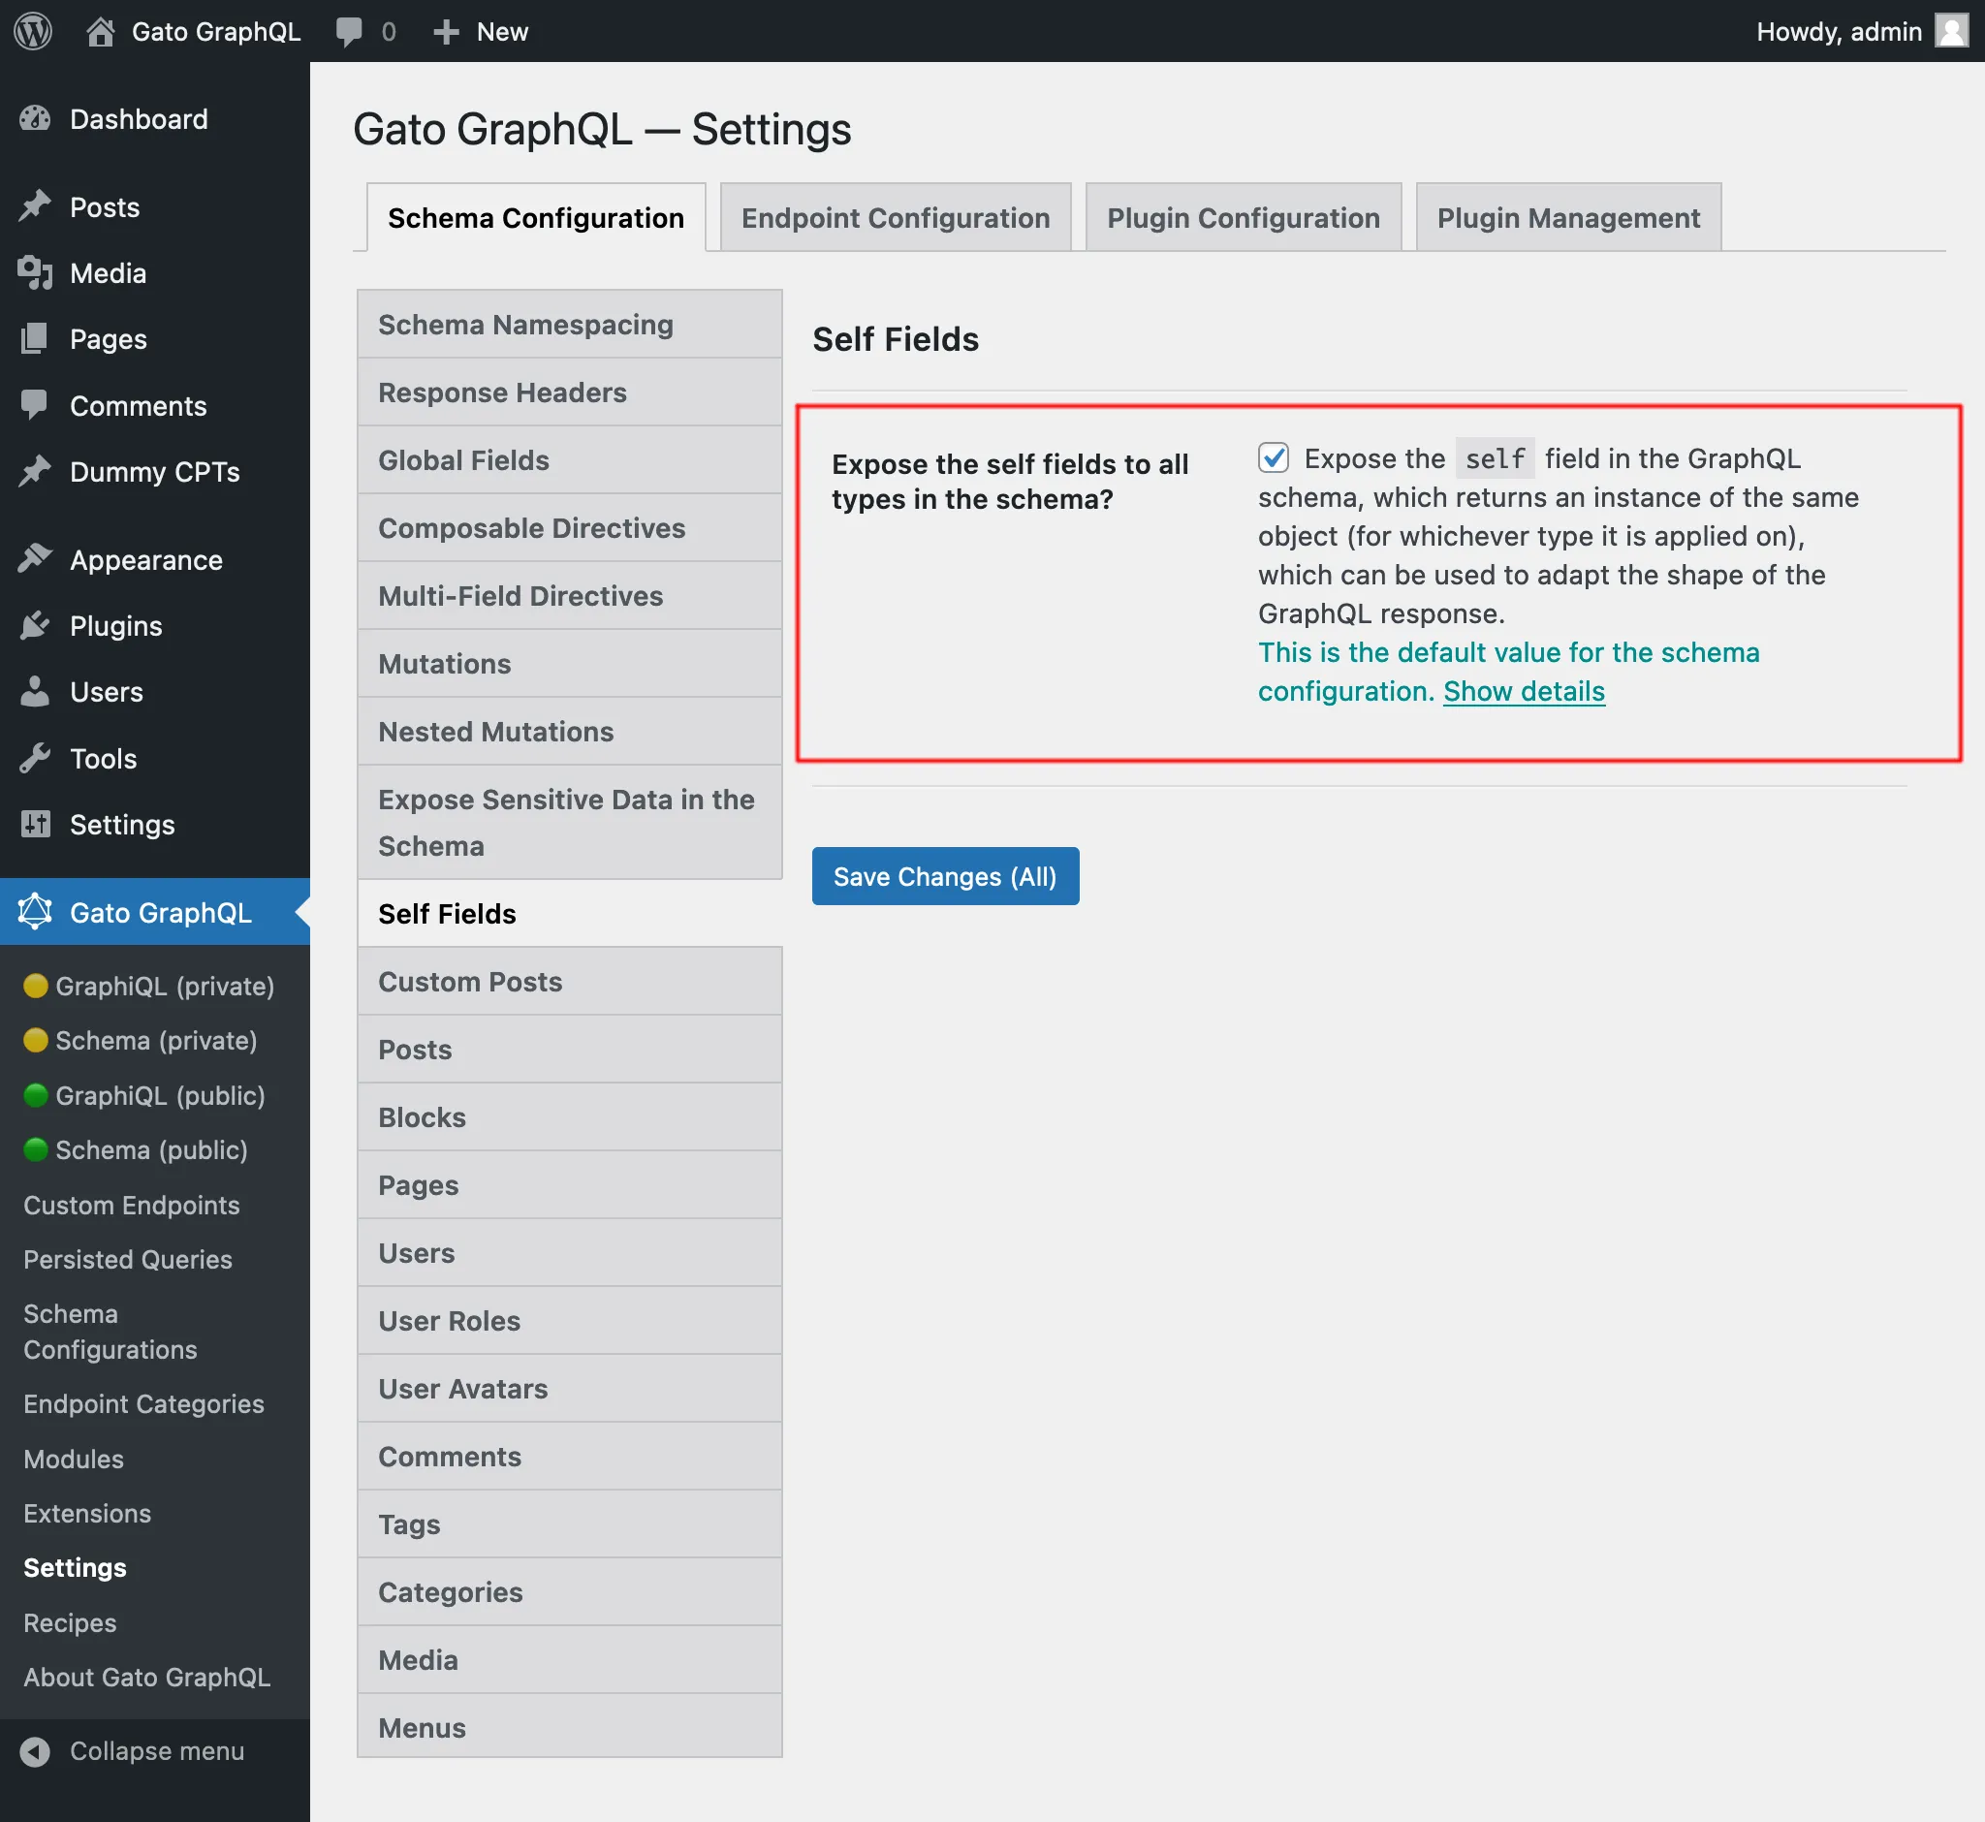This screenshot has width=1985, height=1822.
Task: Open Schema Configurations submenu link
Action: point(110,1332)
